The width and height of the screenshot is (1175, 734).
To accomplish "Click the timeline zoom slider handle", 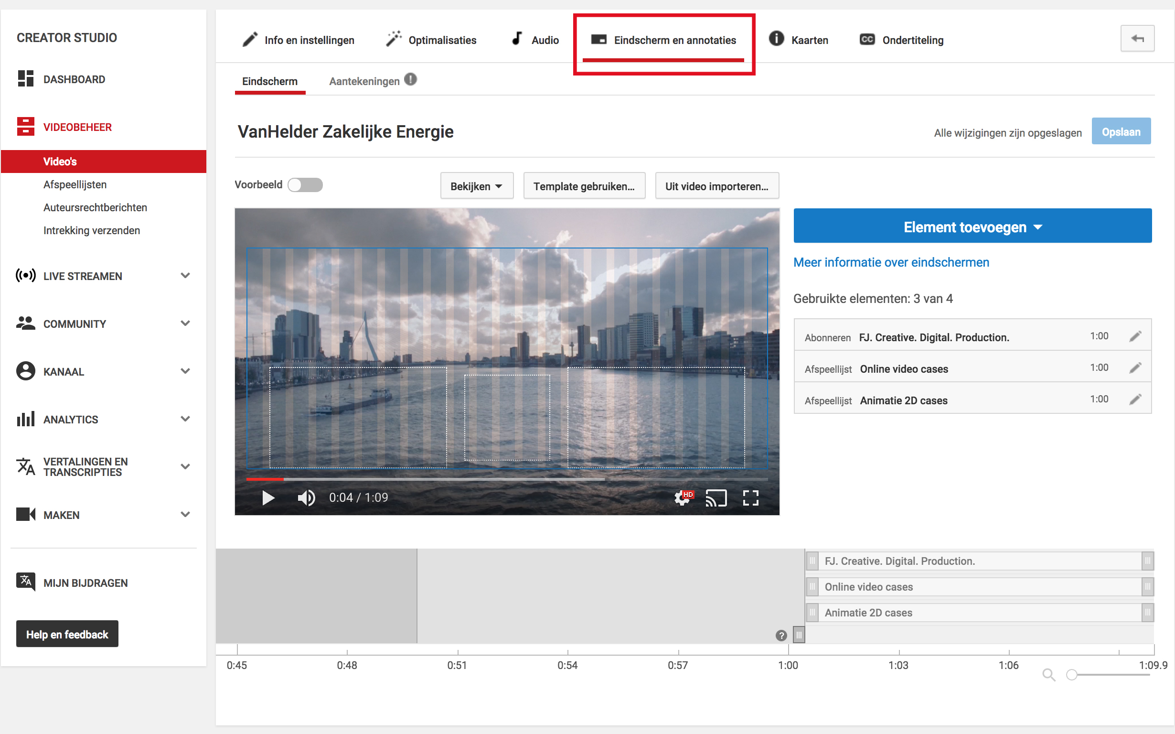I will coord(1072,675).
